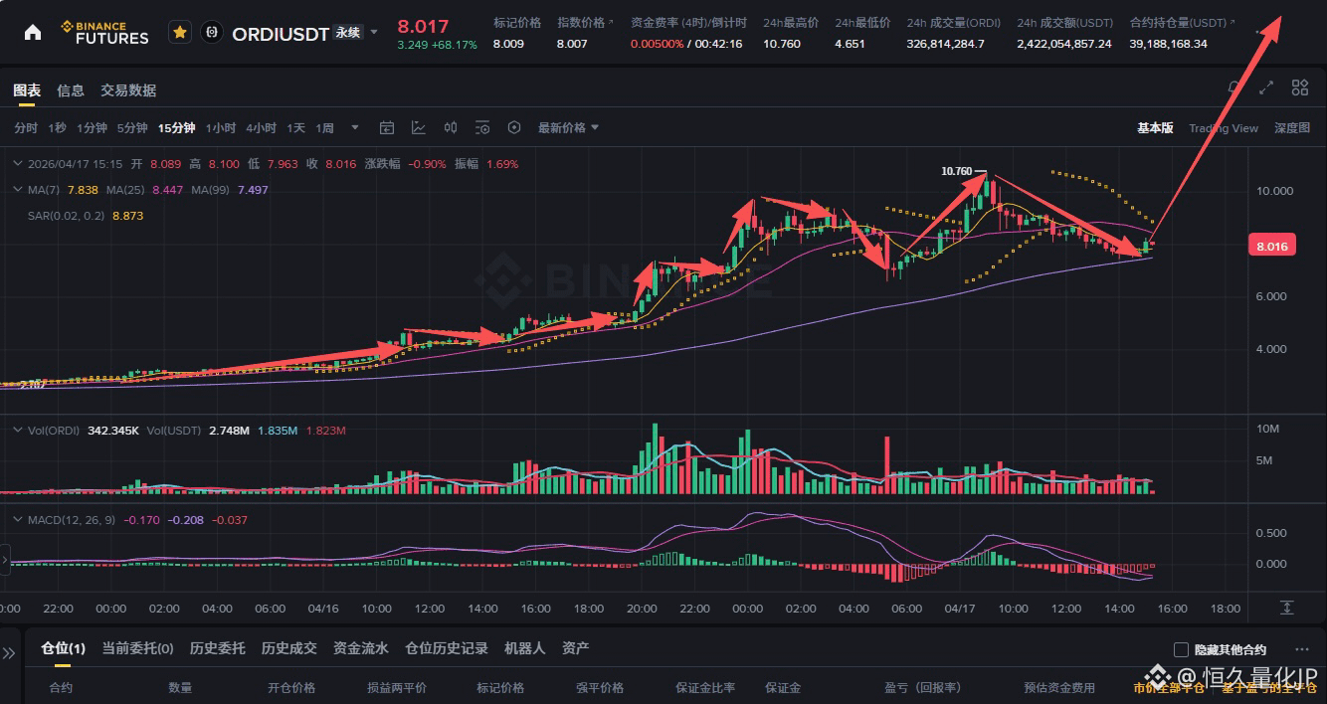Open the chart display settings list icon
This screenshot has width=1327, height=704.
[482, 127]
